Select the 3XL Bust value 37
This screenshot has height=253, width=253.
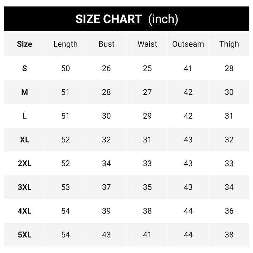click(106, 187)
